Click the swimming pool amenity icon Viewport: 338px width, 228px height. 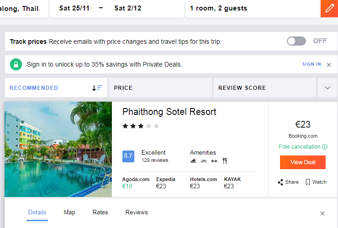tap(193, 161)
